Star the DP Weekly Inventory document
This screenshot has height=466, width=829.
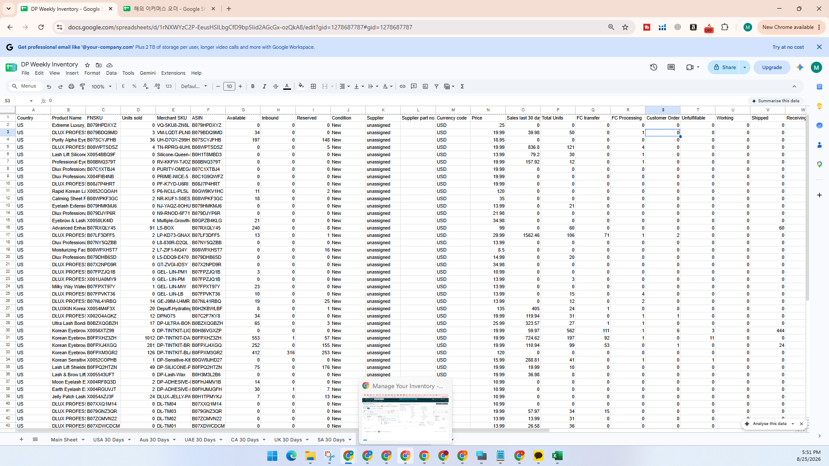87,65
